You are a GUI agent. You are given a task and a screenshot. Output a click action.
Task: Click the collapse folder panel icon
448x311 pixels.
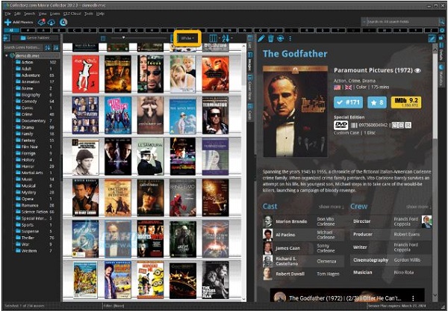tap(6, 38)
